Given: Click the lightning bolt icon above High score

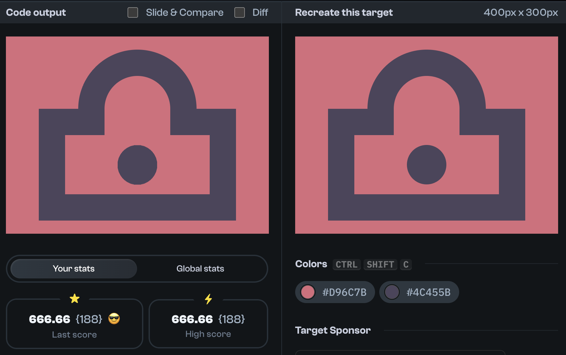Looking at the screenshot, I should pos(208,299).
